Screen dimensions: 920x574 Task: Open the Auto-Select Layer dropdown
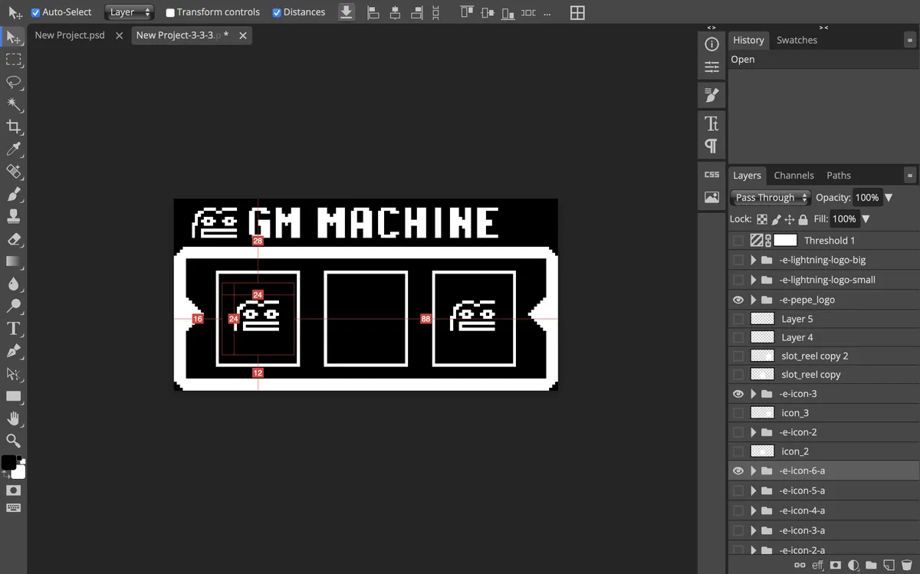[x=129, y=12]
